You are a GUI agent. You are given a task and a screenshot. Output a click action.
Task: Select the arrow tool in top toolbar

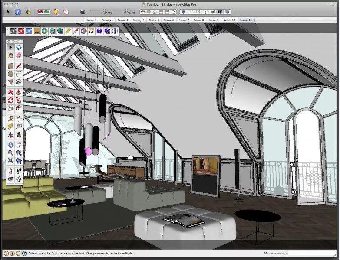pyautogui.click(x=8, y=12)
